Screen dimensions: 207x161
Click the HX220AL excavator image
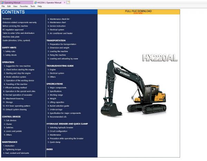(133, 88)
